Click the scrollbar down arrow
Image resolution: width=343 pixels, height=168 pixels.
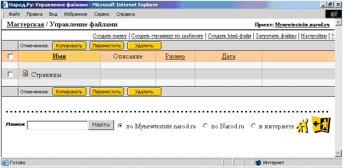[338, 154]
